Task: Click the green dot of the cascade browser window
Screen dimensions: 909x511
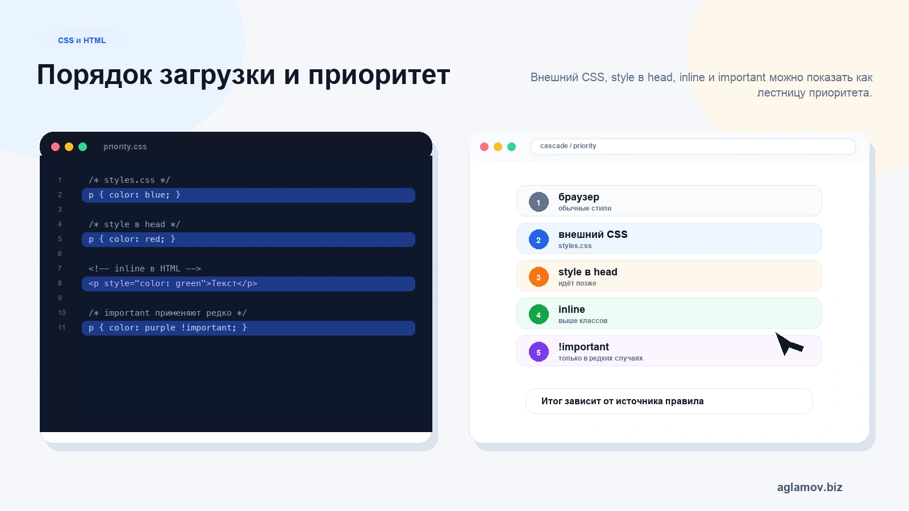Action: (x=511, y=146)
